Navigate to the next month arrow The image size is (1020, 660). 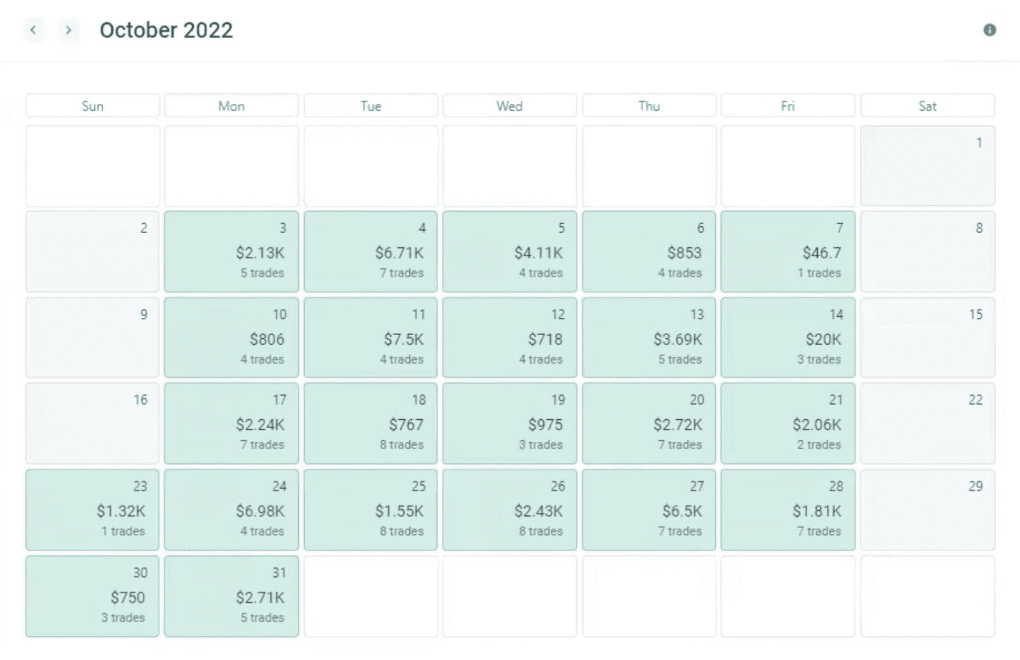point(68,30)
